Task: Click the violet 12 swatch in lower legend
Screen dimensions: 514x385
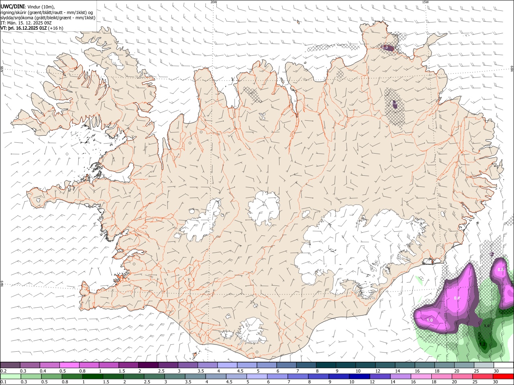Action: click(380, 377)
